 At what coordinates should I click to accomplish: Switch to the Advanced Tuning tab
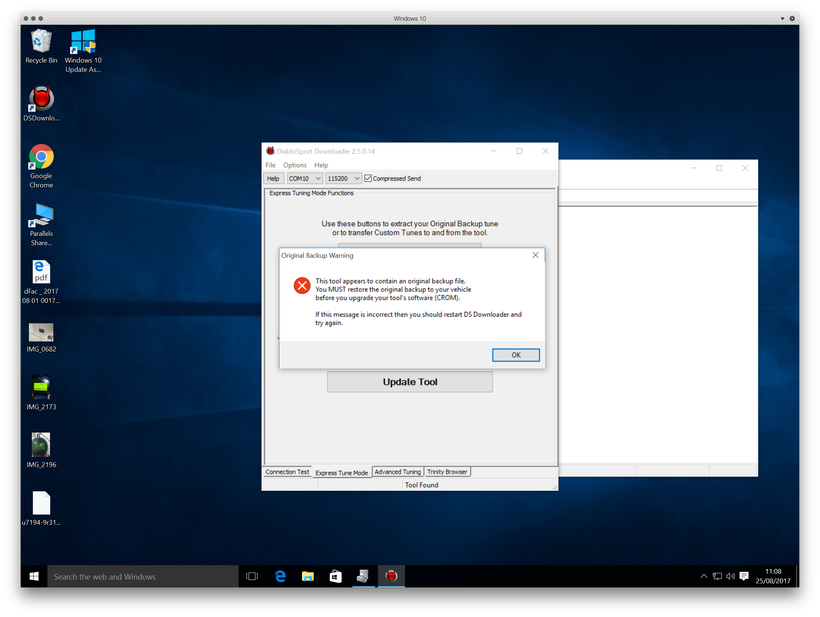(x=397, y=472)
